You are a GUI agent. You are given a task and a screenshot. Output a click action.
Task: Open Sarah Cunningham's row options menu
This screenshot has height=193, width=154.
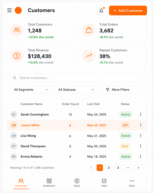coord(140,114)
